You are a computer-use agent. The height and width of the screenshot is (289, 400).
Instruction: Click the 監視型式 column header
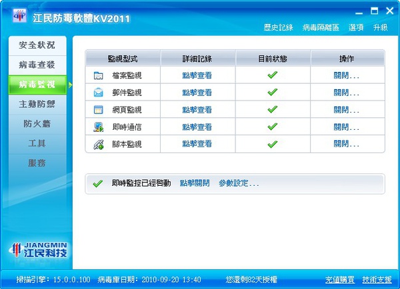[x=123, y=59]
